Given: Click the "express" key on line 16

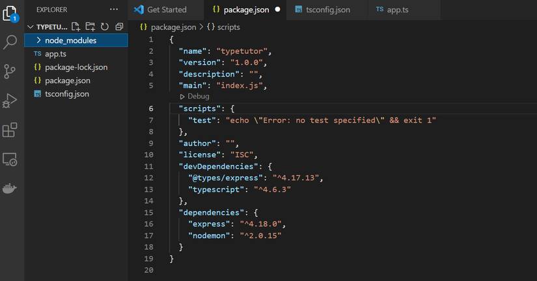Looking at the screenshot, I should pos(209,224).
